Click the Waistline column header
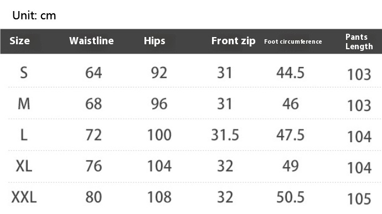382x214 pixels. tap(91, 41)
